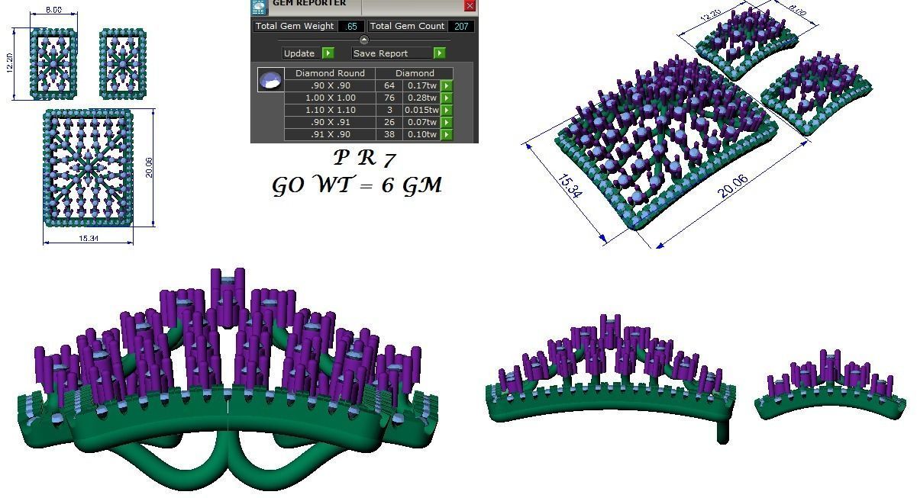Click the green arrow for 0.07tw row
This screenshot has width=917, height=498.
pos(447,122)
